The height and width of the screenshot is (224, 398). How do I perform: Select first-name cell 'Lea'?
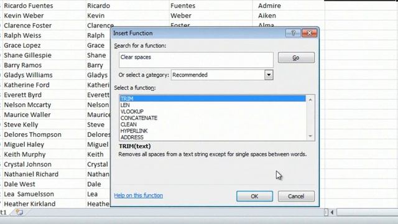(x=98, y=194)
